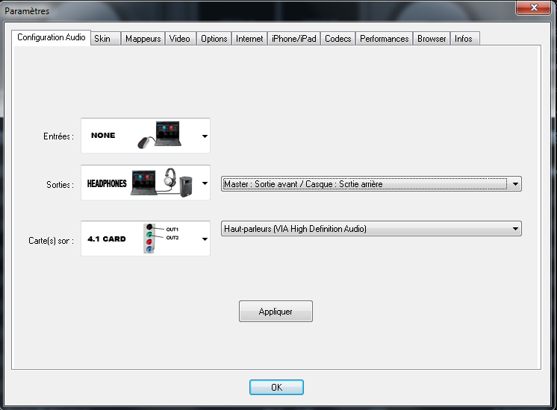Confirm settings with the OK button
The width and height of the screenshot is (557, 410).
[x=276, y=388]
